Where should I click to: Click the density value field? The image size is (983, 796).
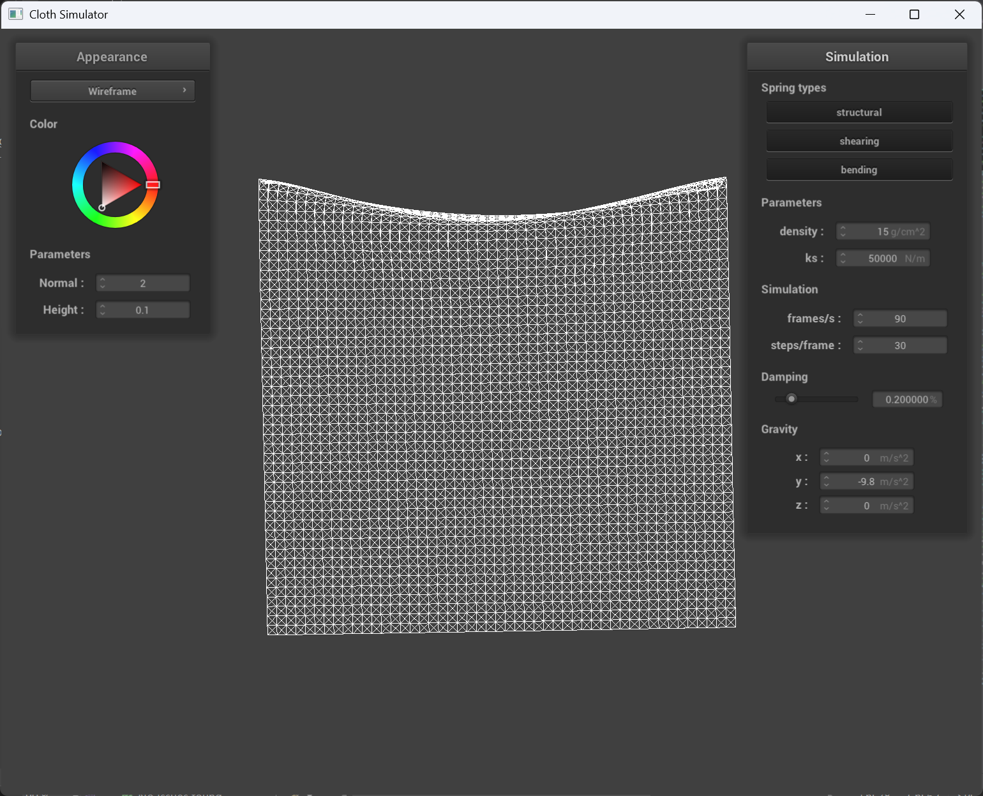pyautogui.click(x=883, y=232)
